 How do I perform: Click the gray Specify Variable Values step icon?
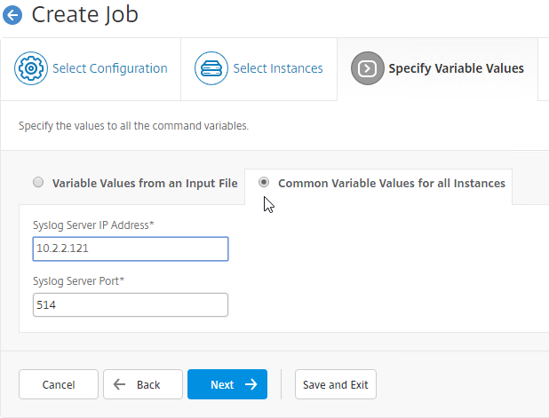pos(367,68)
